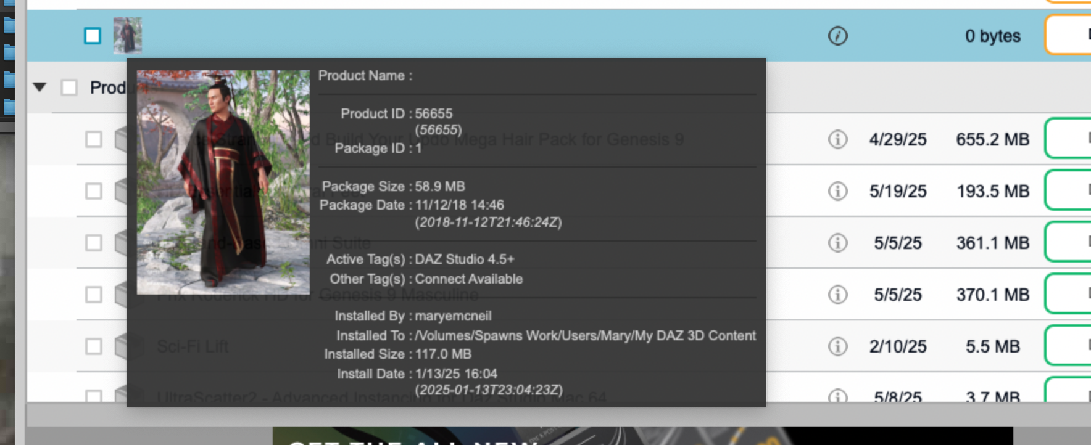Screen dimensions: 1091x445
Task: Click the green button for the 655.2 MB package
Action: point(1068,139)
